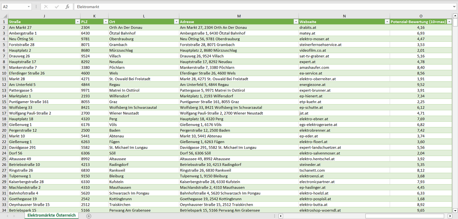
Task: Open the PLZ column filter dropdown
Action: click(106, 22)
